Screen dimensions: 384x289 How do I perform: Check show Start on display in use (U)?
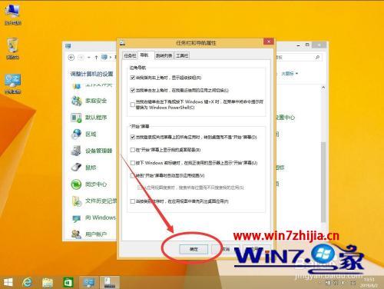(x=133, y=163)
